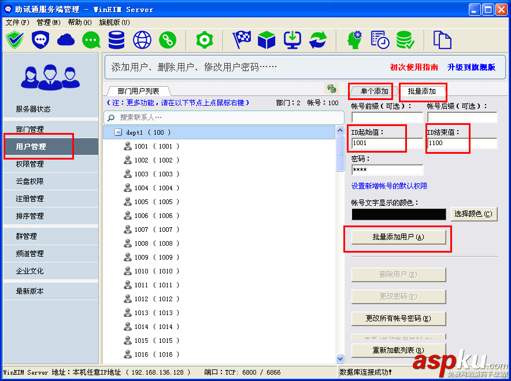The width and height of the screenshot is (511, 381).
Task: Click the refresh arrows toolbar icon
Action: pos(317,40)
